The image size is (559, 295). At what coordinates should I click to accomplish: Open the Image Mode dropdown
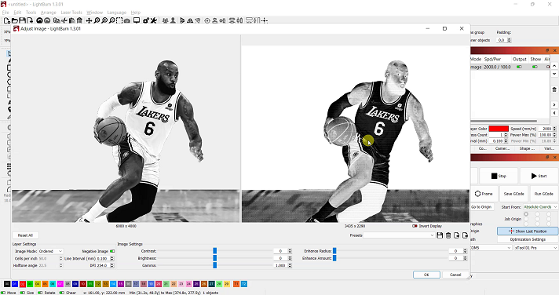50,251
